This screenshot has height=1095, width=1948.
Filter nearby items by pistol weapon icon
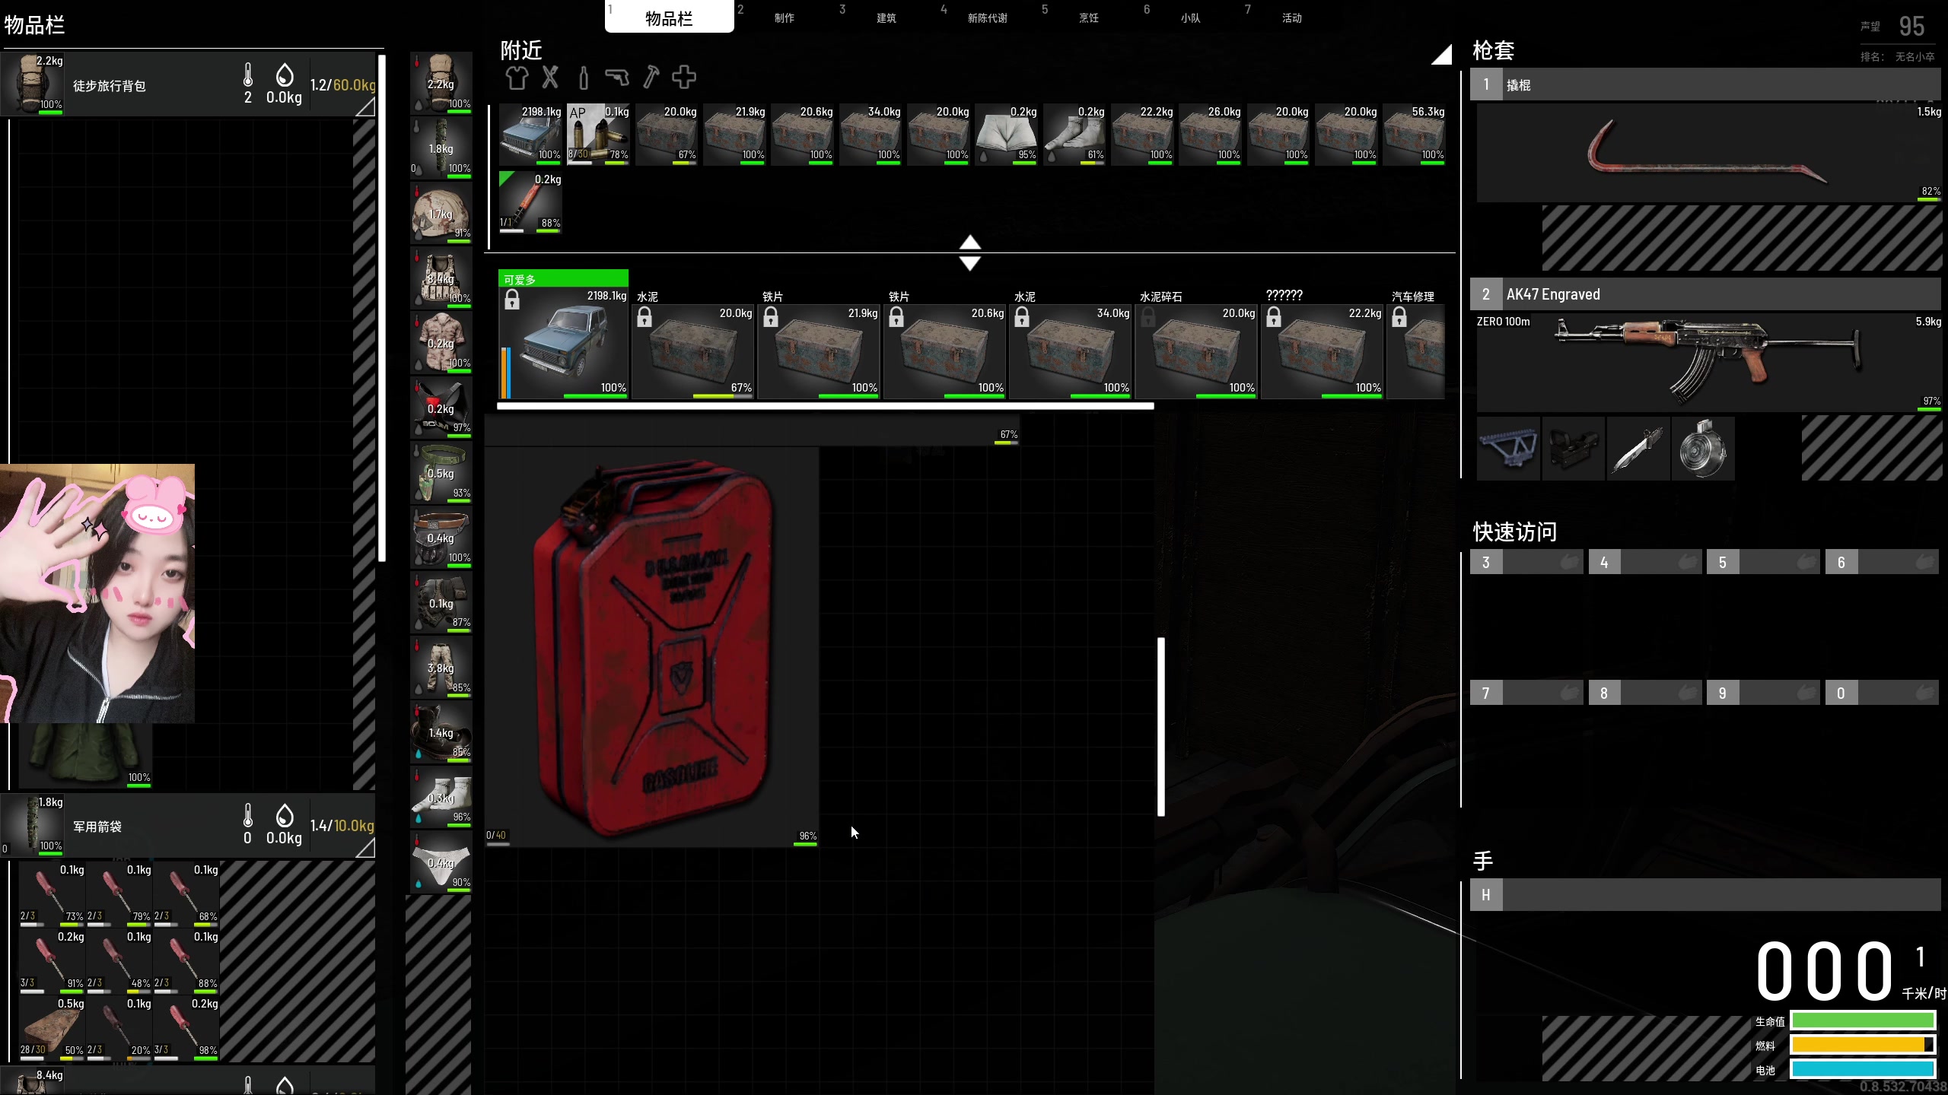(616, 78)
